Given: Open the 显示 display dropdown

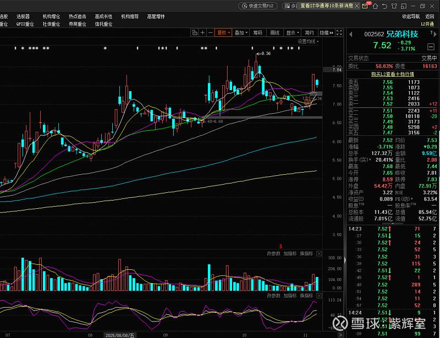Looking at the screenshot, I should tap(293, 33).
